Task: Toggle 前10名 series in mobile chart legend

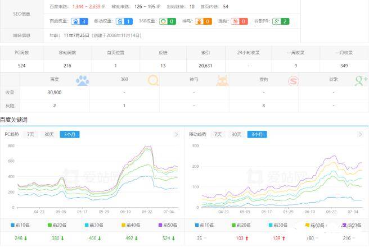Action: [x=205, y=225]
